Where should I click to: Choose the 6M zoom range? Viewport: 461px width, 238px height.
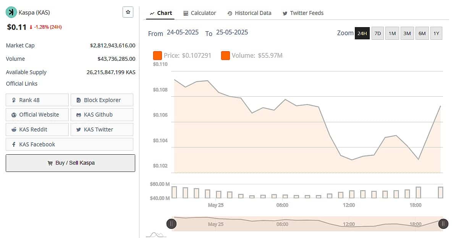click(x=422, y=33)
